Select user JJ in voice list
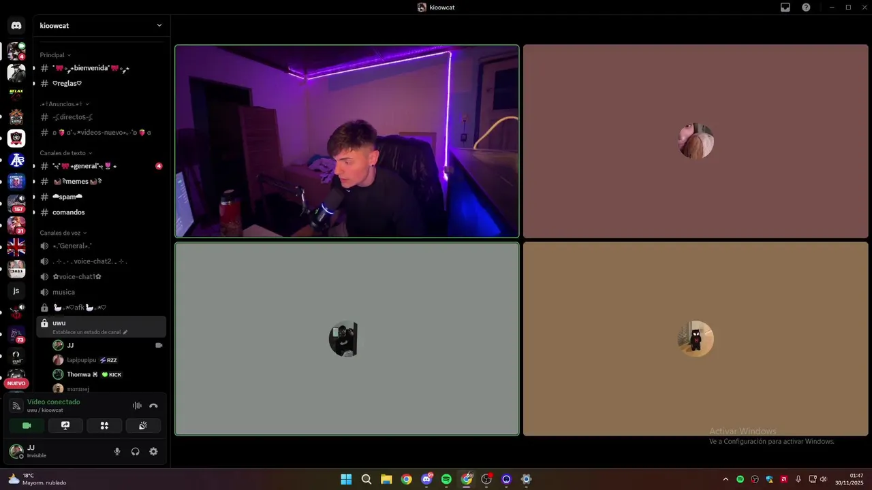 tap(108, 345)
